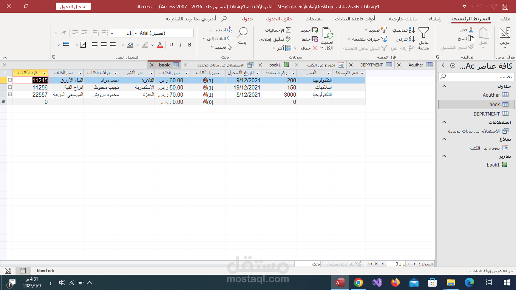
Task: Align text left in the text formatting group
Action: (x=94, y=45)
